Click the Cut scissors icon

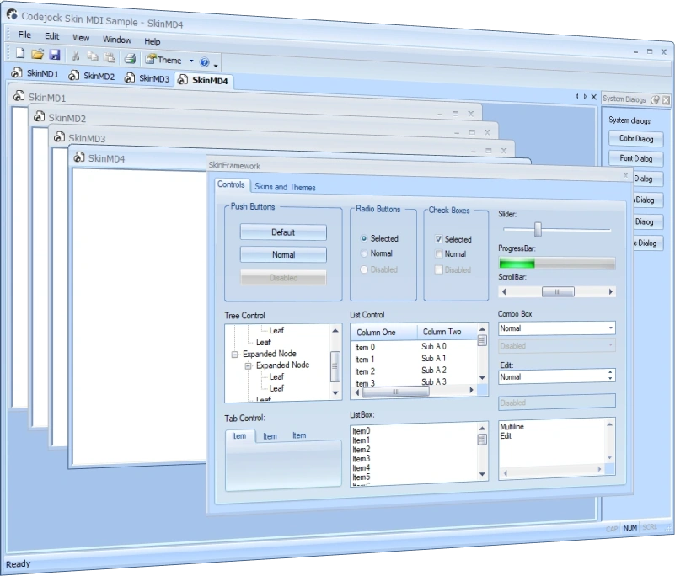click(76, 56)
